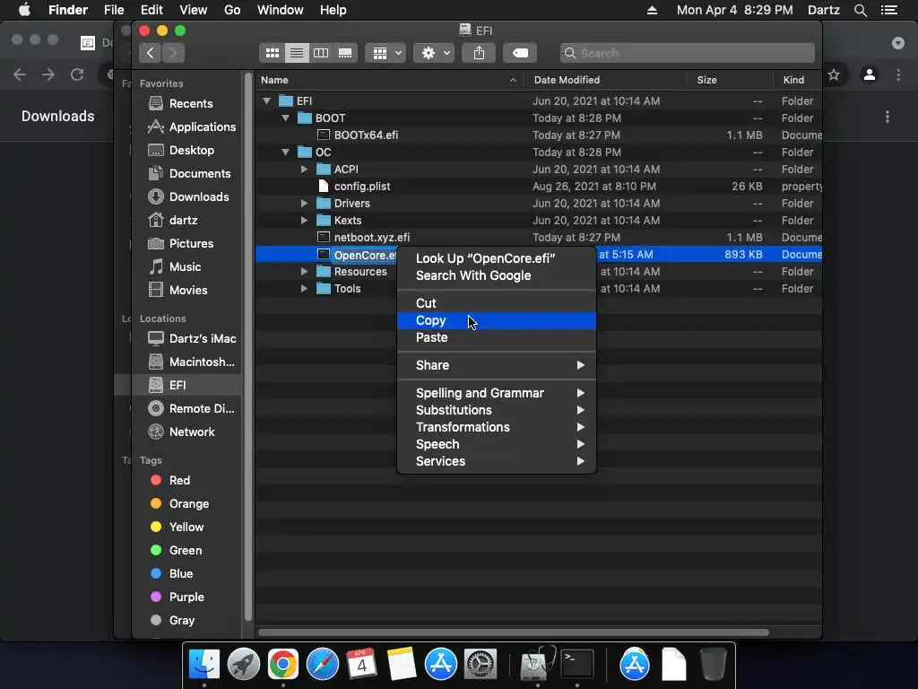Viewport: 918px width, 689px height.
Task: Open the Transformations submenu
Action: coord(497,427)
